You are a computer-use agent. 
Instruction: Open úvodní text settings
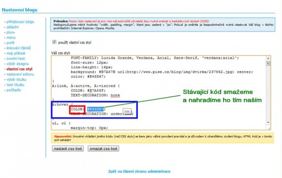click(15, 58)
